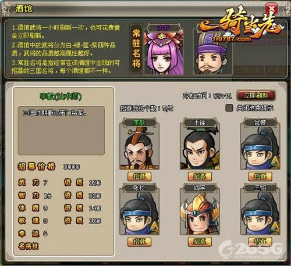The height and width of the screenshot is (266, 291).
Task: Recruit 王韬 with the 招募 button
Action: [x=260, y=242]
